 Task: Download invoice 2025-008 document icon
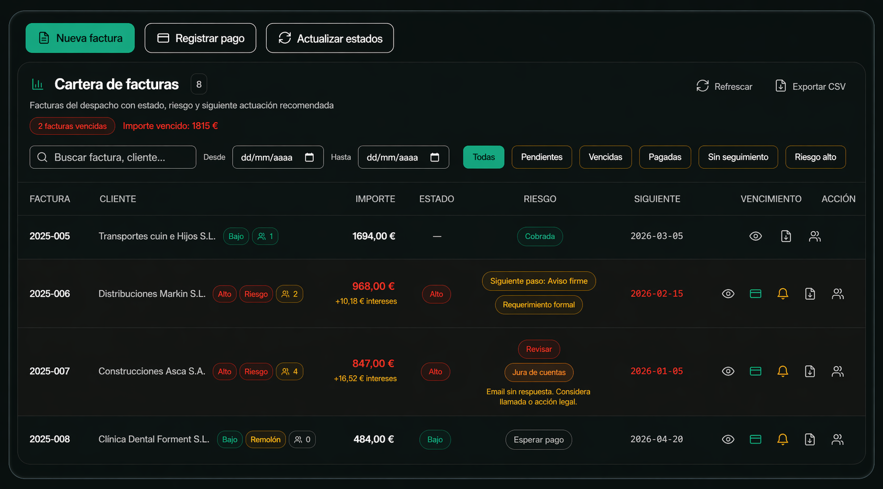click(x=810, y=440)
